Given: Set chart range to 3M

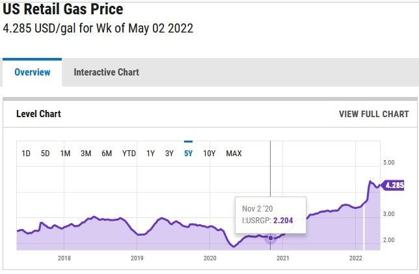Looking at the screenshot, I should pos(86,154).
